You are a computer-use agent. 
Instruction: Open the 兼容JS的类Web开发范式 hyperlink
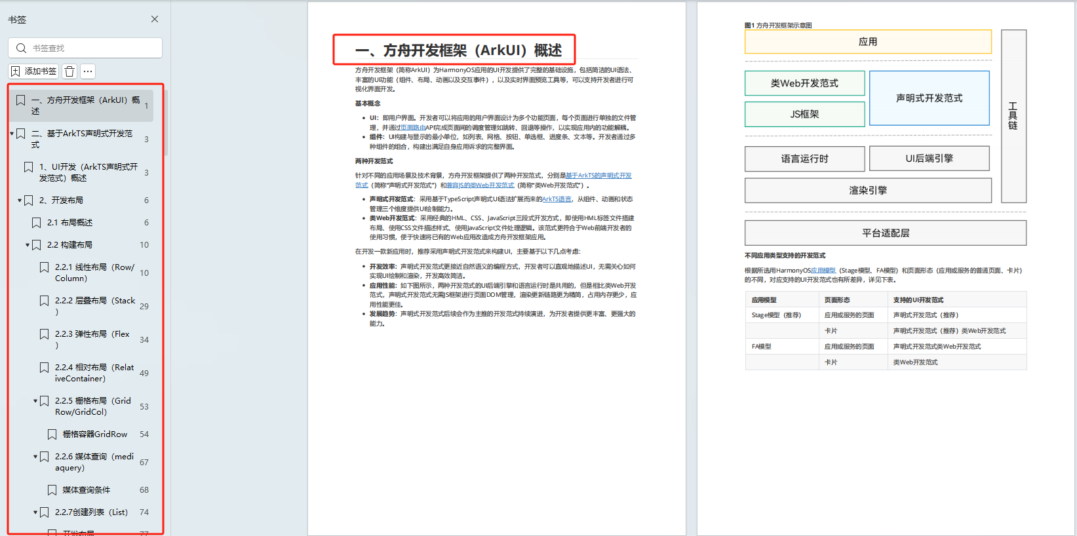480,185
